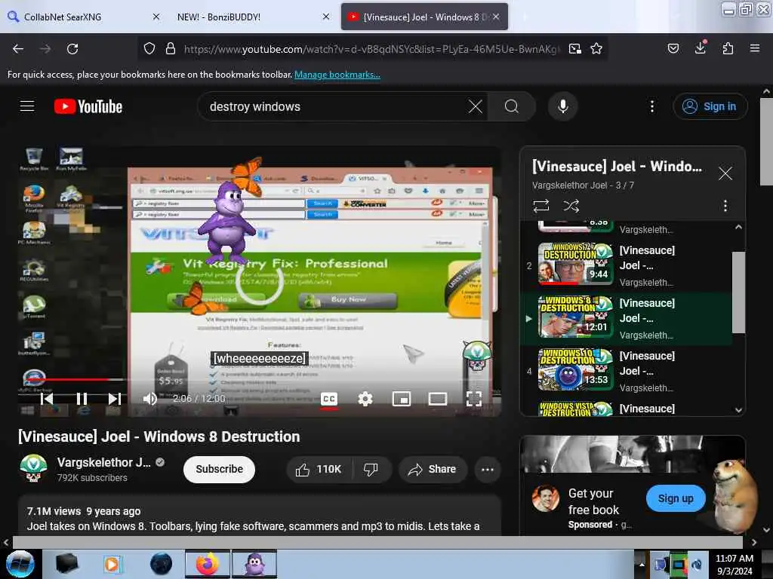Image resolution: width=773 pixels, height=579 pixels.
Task: Open YouTube settings three-dot menu
Action: tap(651, 106)
